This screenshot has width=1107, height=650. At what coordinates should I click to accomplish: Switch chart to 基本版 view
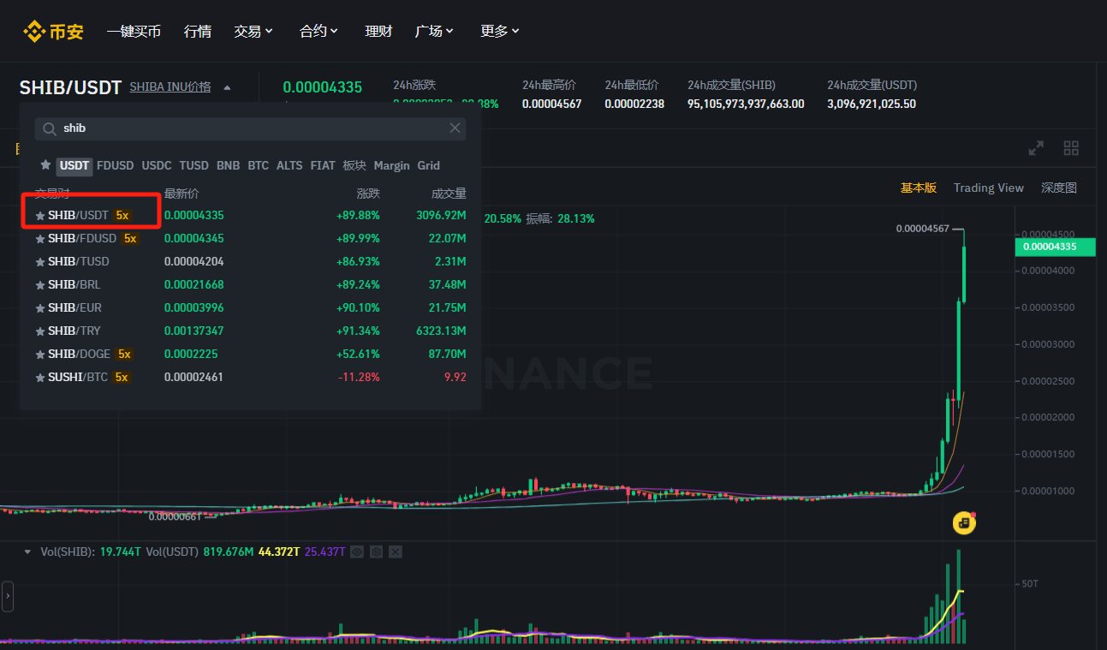pyautogui.click(x=919, y=188)
